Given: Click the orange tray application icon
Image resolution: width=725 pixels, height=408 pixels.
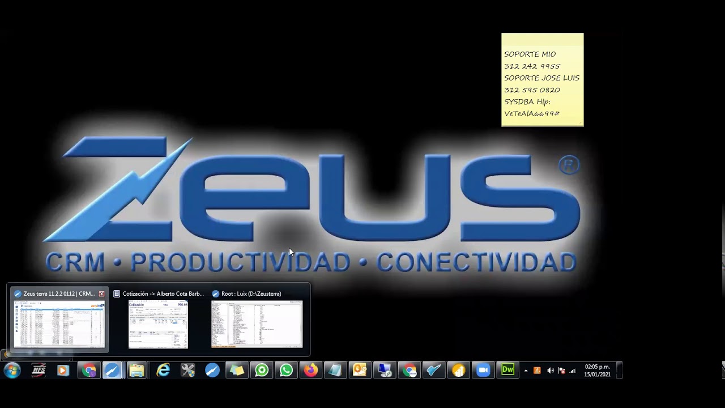Looking at the screenshot, I should click(537, 371).
